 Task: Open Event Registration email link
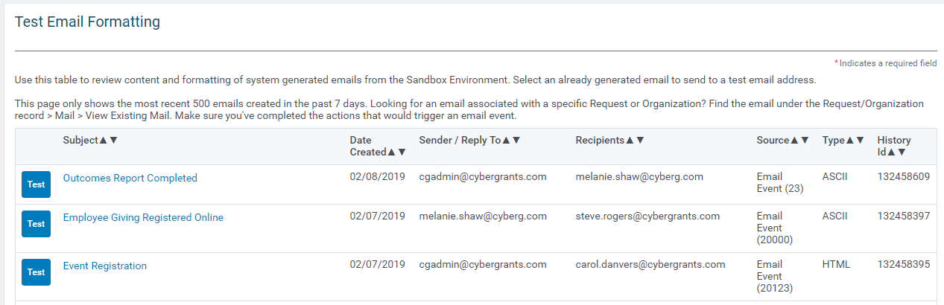pyautogui.click(x=105, y=266)
